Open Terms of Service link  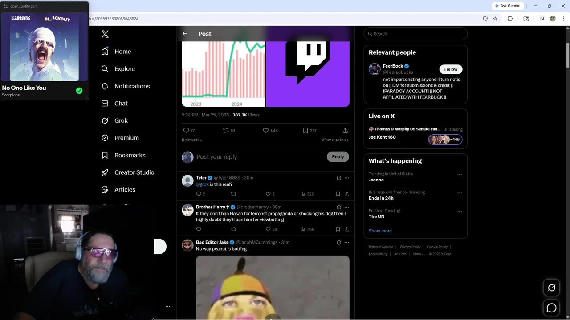[381, 247]
